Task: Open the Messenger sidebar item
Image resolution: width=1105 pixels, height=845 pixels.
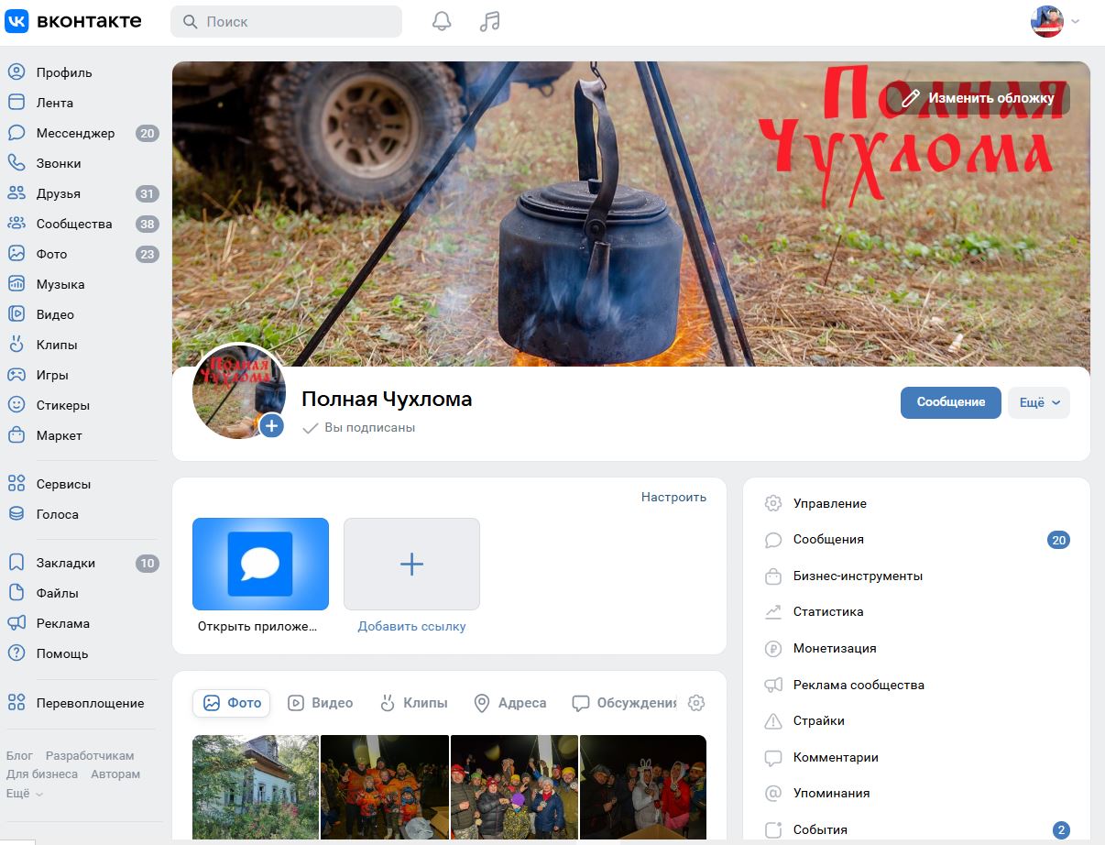Action: [x=75, y=133]
